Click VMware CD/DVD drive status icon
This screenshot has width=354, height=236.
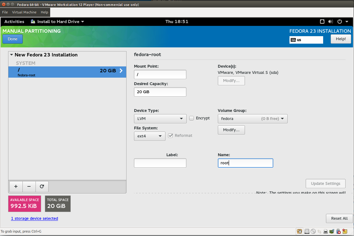pos(313,231)
